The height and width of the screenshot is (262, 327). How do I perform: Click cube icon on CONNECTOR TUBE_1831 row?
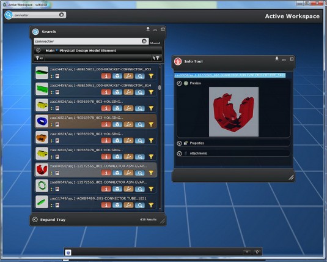(117, 205)
